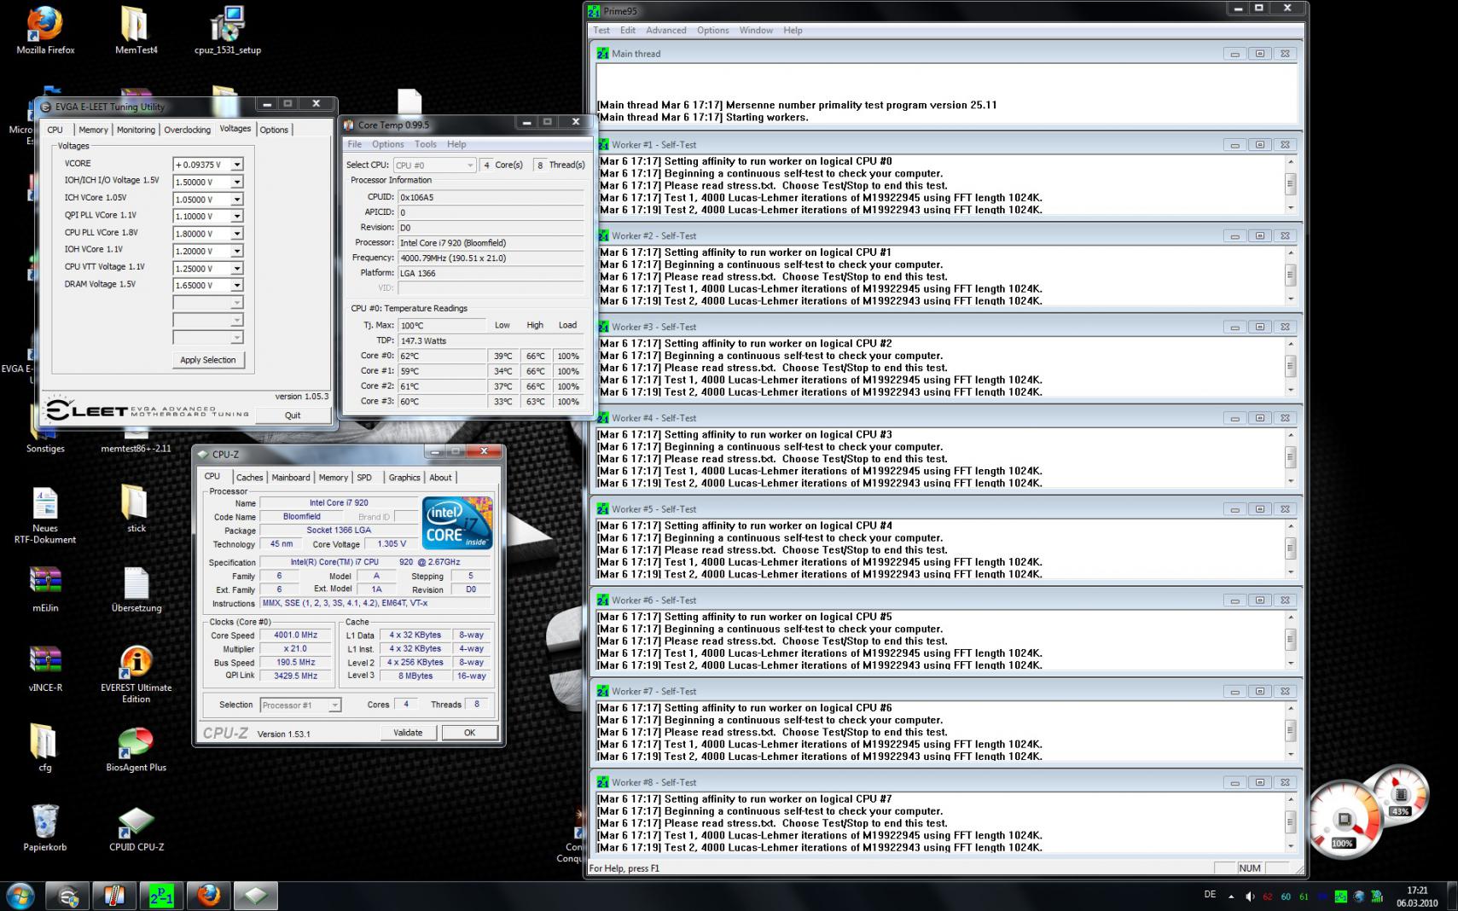Image resolution: width=1458 pixels, height=911 pixels.
Task: Open the IOH/ICH I/O Voltage dropdown
Action: (x=237, y=182)
